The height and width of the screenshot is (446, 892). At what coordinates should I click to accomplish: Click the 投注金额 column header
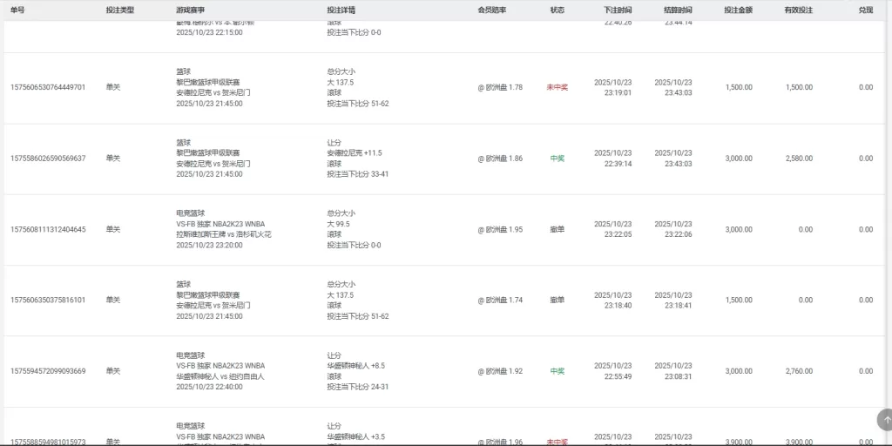(x=738, y=10)
